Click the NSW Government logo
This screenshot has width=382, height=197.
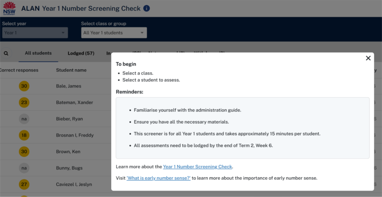coord(9,8)
